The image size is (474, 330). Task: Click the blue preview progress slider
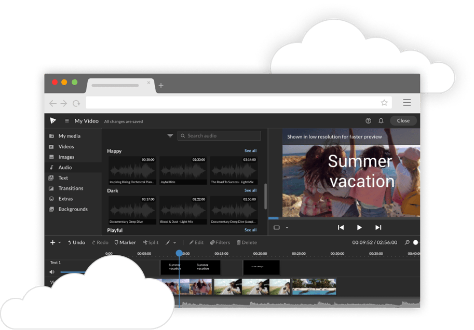point(273,218)
